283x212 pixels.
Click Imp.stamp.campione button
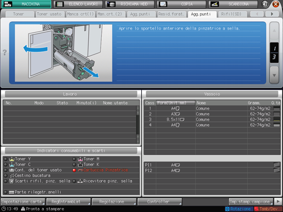point(251,202)
